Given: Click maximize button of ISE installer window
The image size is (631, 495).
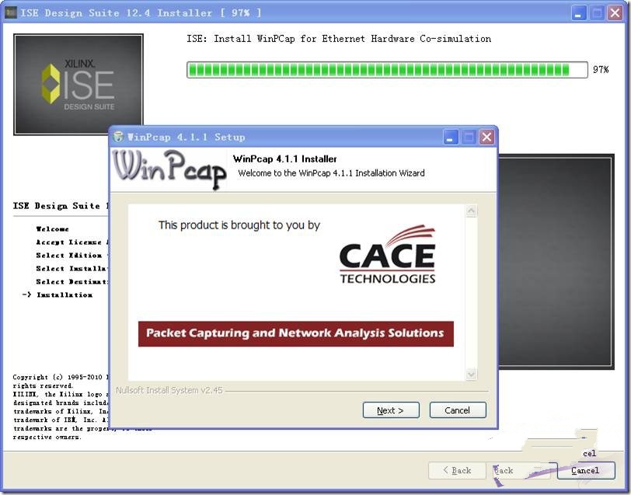Looking at the screenshot, I should pyautogui.click(x=597, y=13).
